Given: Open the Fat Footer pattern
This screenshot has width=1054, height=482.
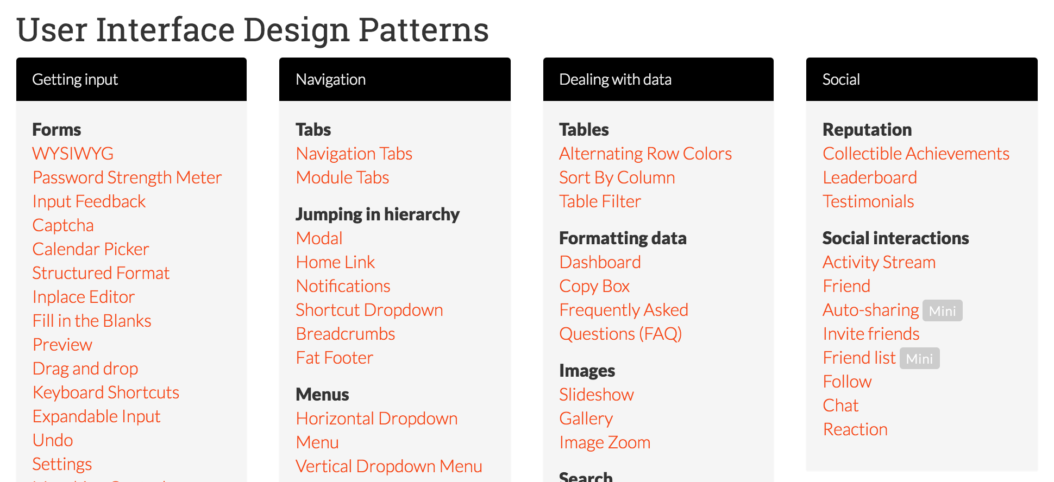Looking at the screenshot, I should point(334,357).
